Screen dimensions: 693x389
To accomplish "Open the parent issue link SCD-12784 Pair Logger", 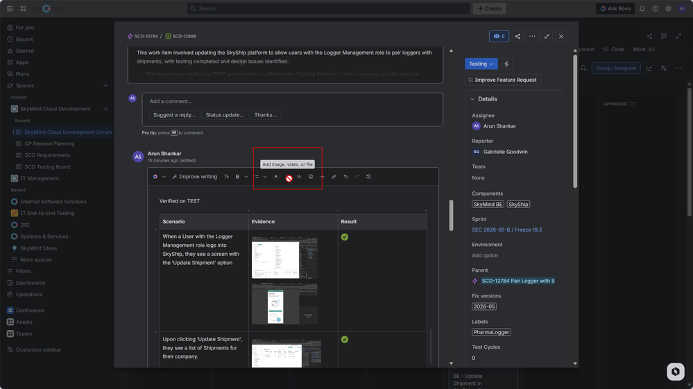I will pos(517,281).
